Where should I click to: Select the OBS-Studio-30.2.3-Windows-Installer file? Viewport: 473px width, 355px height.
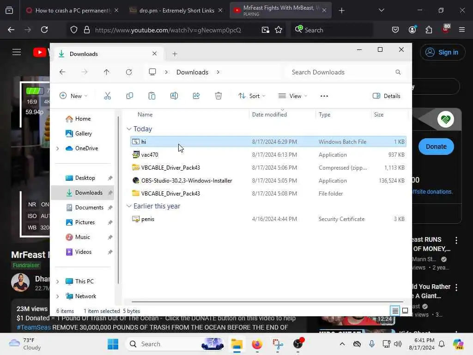click(268, 181)
